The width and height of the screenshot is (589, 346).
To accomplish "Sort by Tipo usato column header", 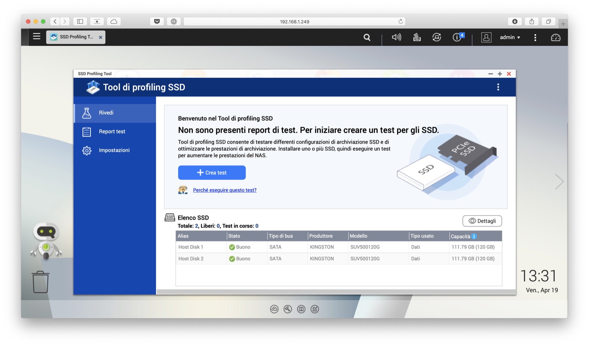I will [429, 236].
